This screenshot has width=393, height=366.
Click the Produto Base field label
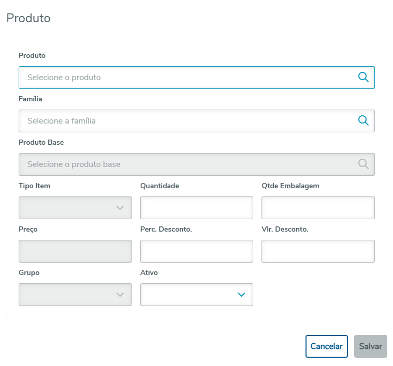pyautogui.click(x=41, y=142)
